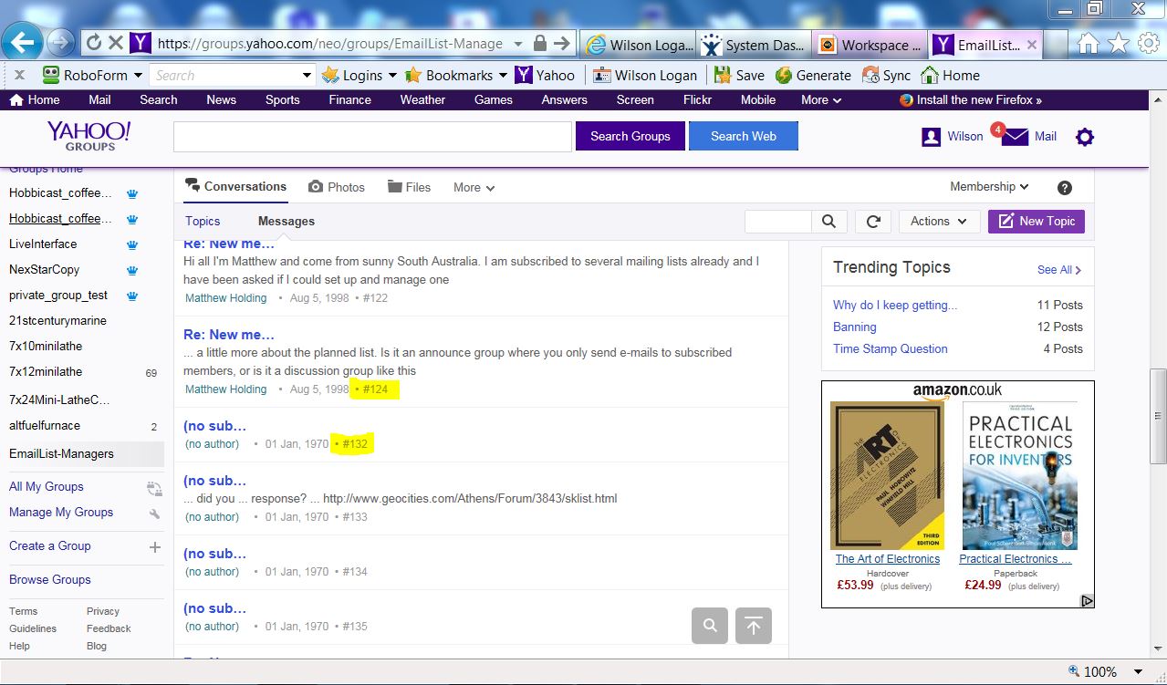
Task: Click the Wilson profile avatar icon
Action: point(931,137)
